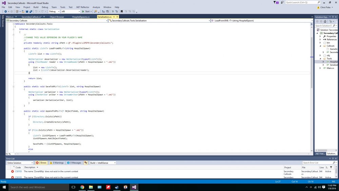This screenshot has width=339, height=191.
Task: Switch to the .NET Ref... bottom tab
Action: point(320,154)
